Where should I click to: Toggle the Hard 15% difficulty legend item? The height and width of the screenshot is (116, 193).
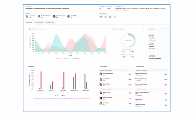coord(132,56)
